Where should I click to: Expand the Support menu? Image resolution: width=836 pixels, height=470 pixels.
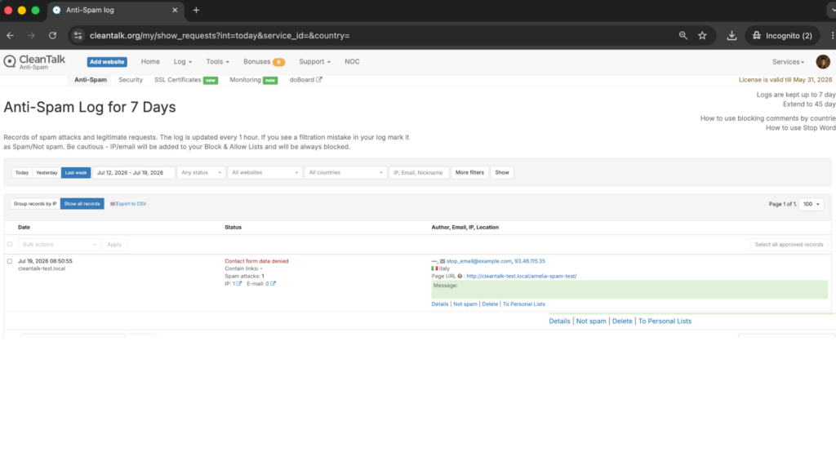314,62
